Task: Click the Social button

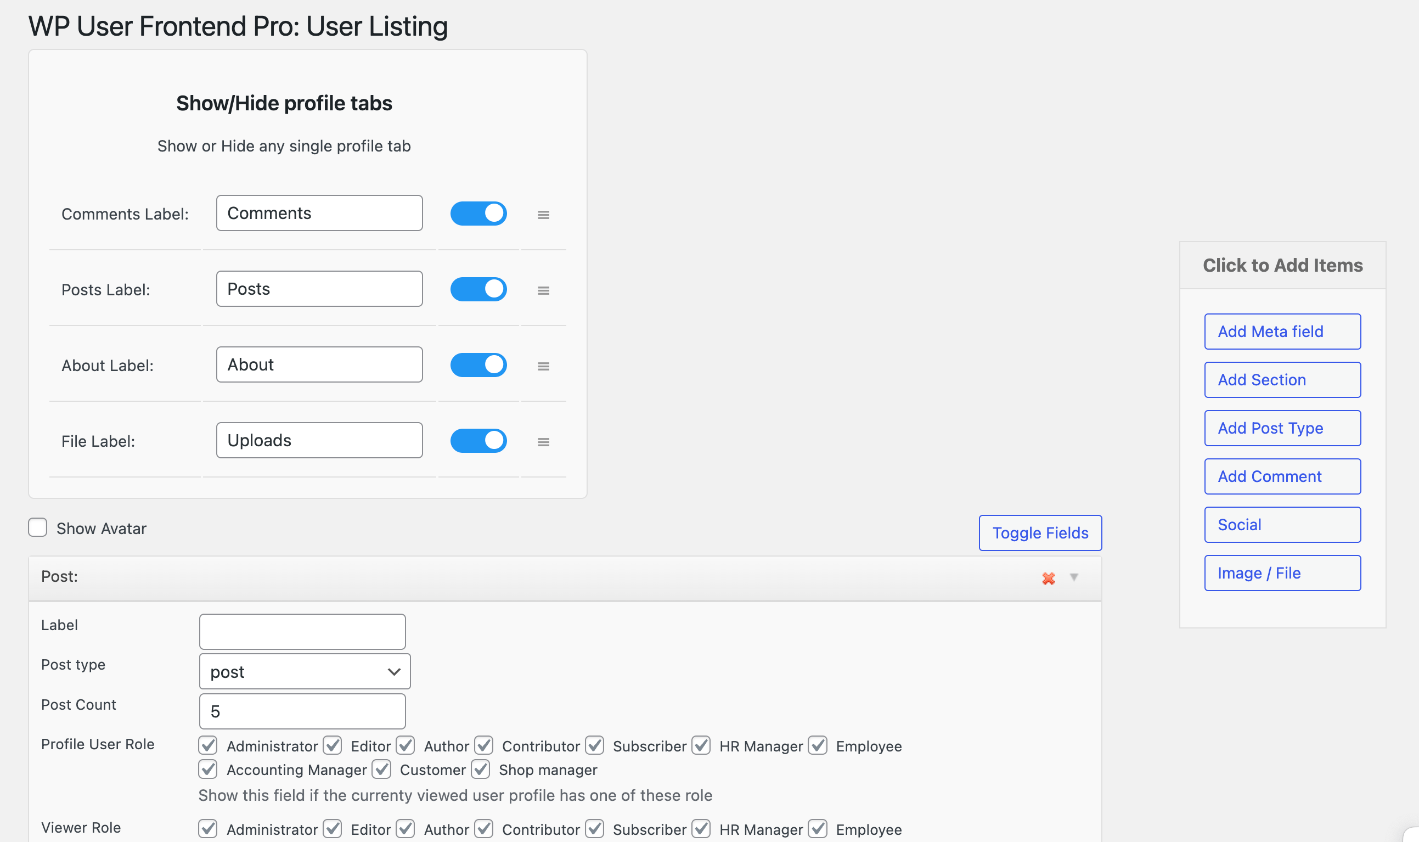Action: click(1282, 525)
